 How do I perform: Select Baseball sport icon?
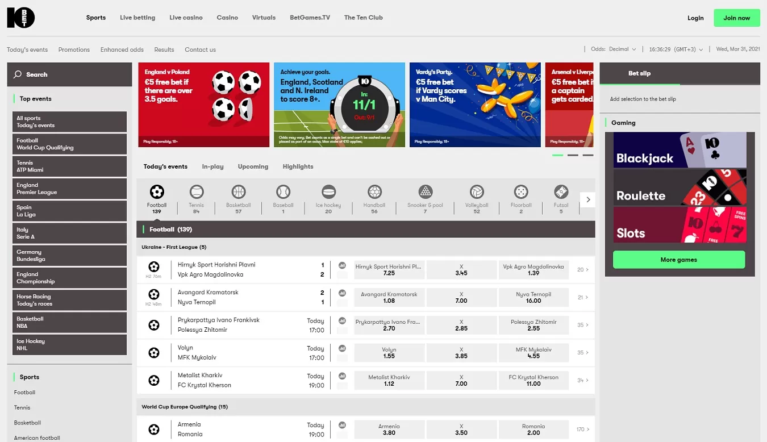pyautogui.click(x=283, y=191)
